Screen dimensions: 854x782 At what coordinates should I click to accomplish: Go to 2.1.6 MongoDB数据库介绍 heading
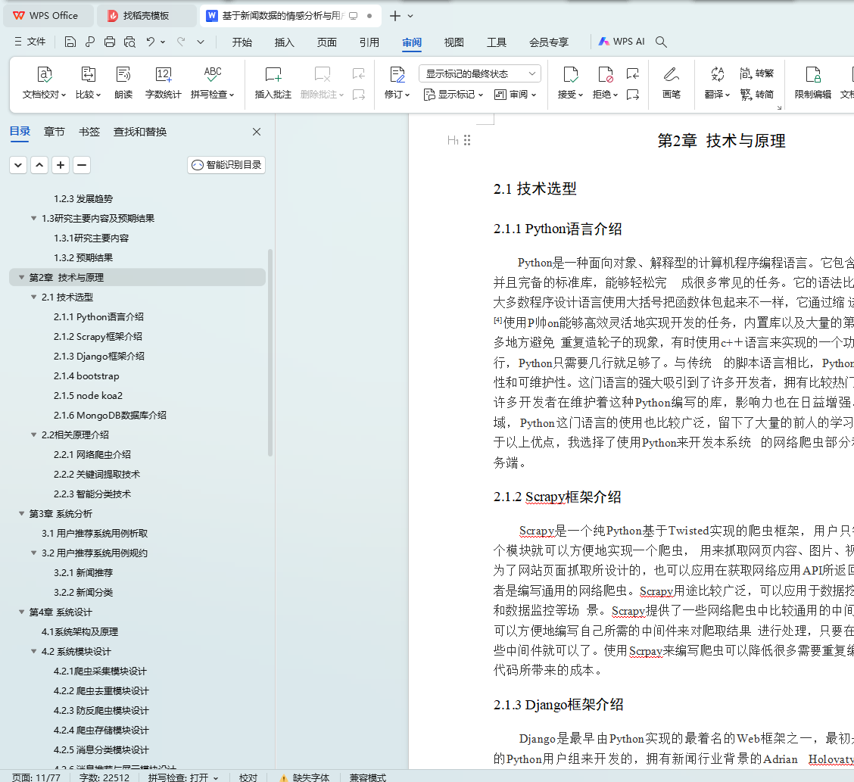[x=110, y=415]
